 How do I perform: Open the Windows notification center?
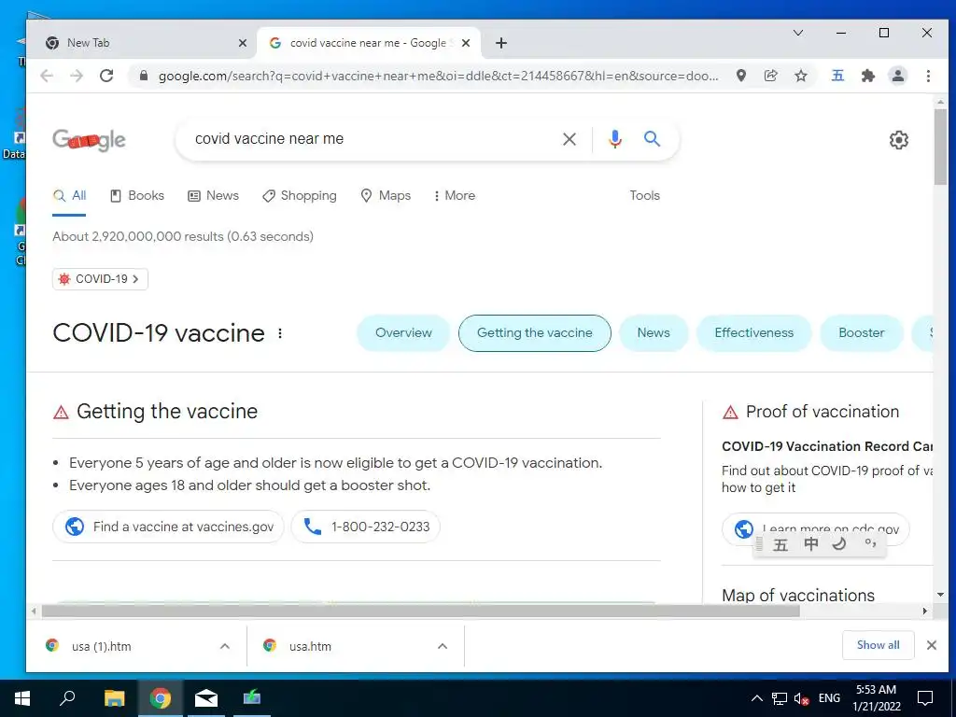click(x=925, y=698)
